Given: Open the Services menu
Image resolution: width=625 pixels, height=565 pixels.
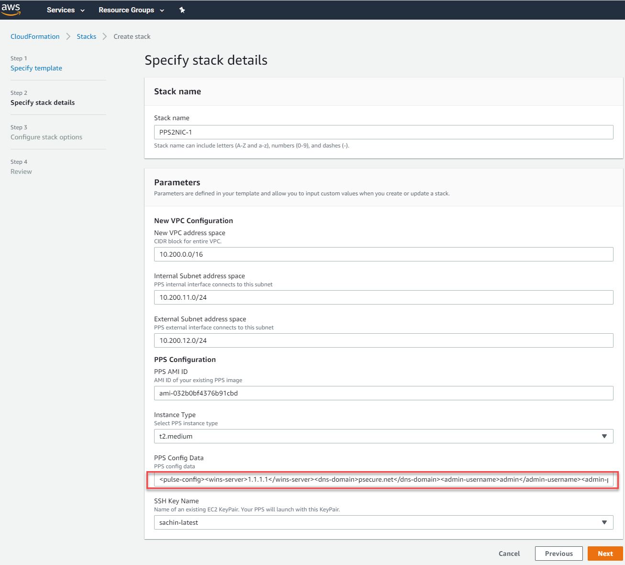Looking at the screenshot, I should [66, 10].
